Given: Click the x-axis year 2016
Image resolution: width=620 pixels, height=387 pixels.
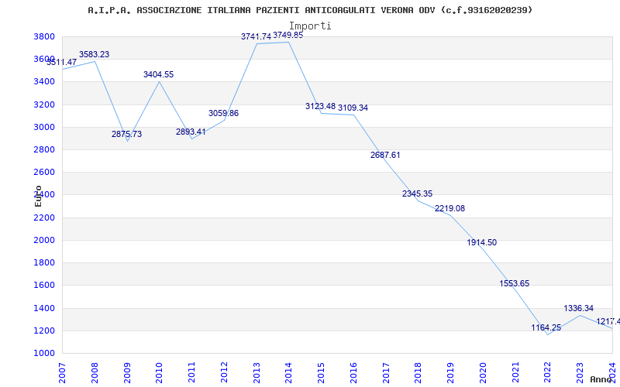Looking at the screenshot, I should pyautogui.click(x=353, y=372).
